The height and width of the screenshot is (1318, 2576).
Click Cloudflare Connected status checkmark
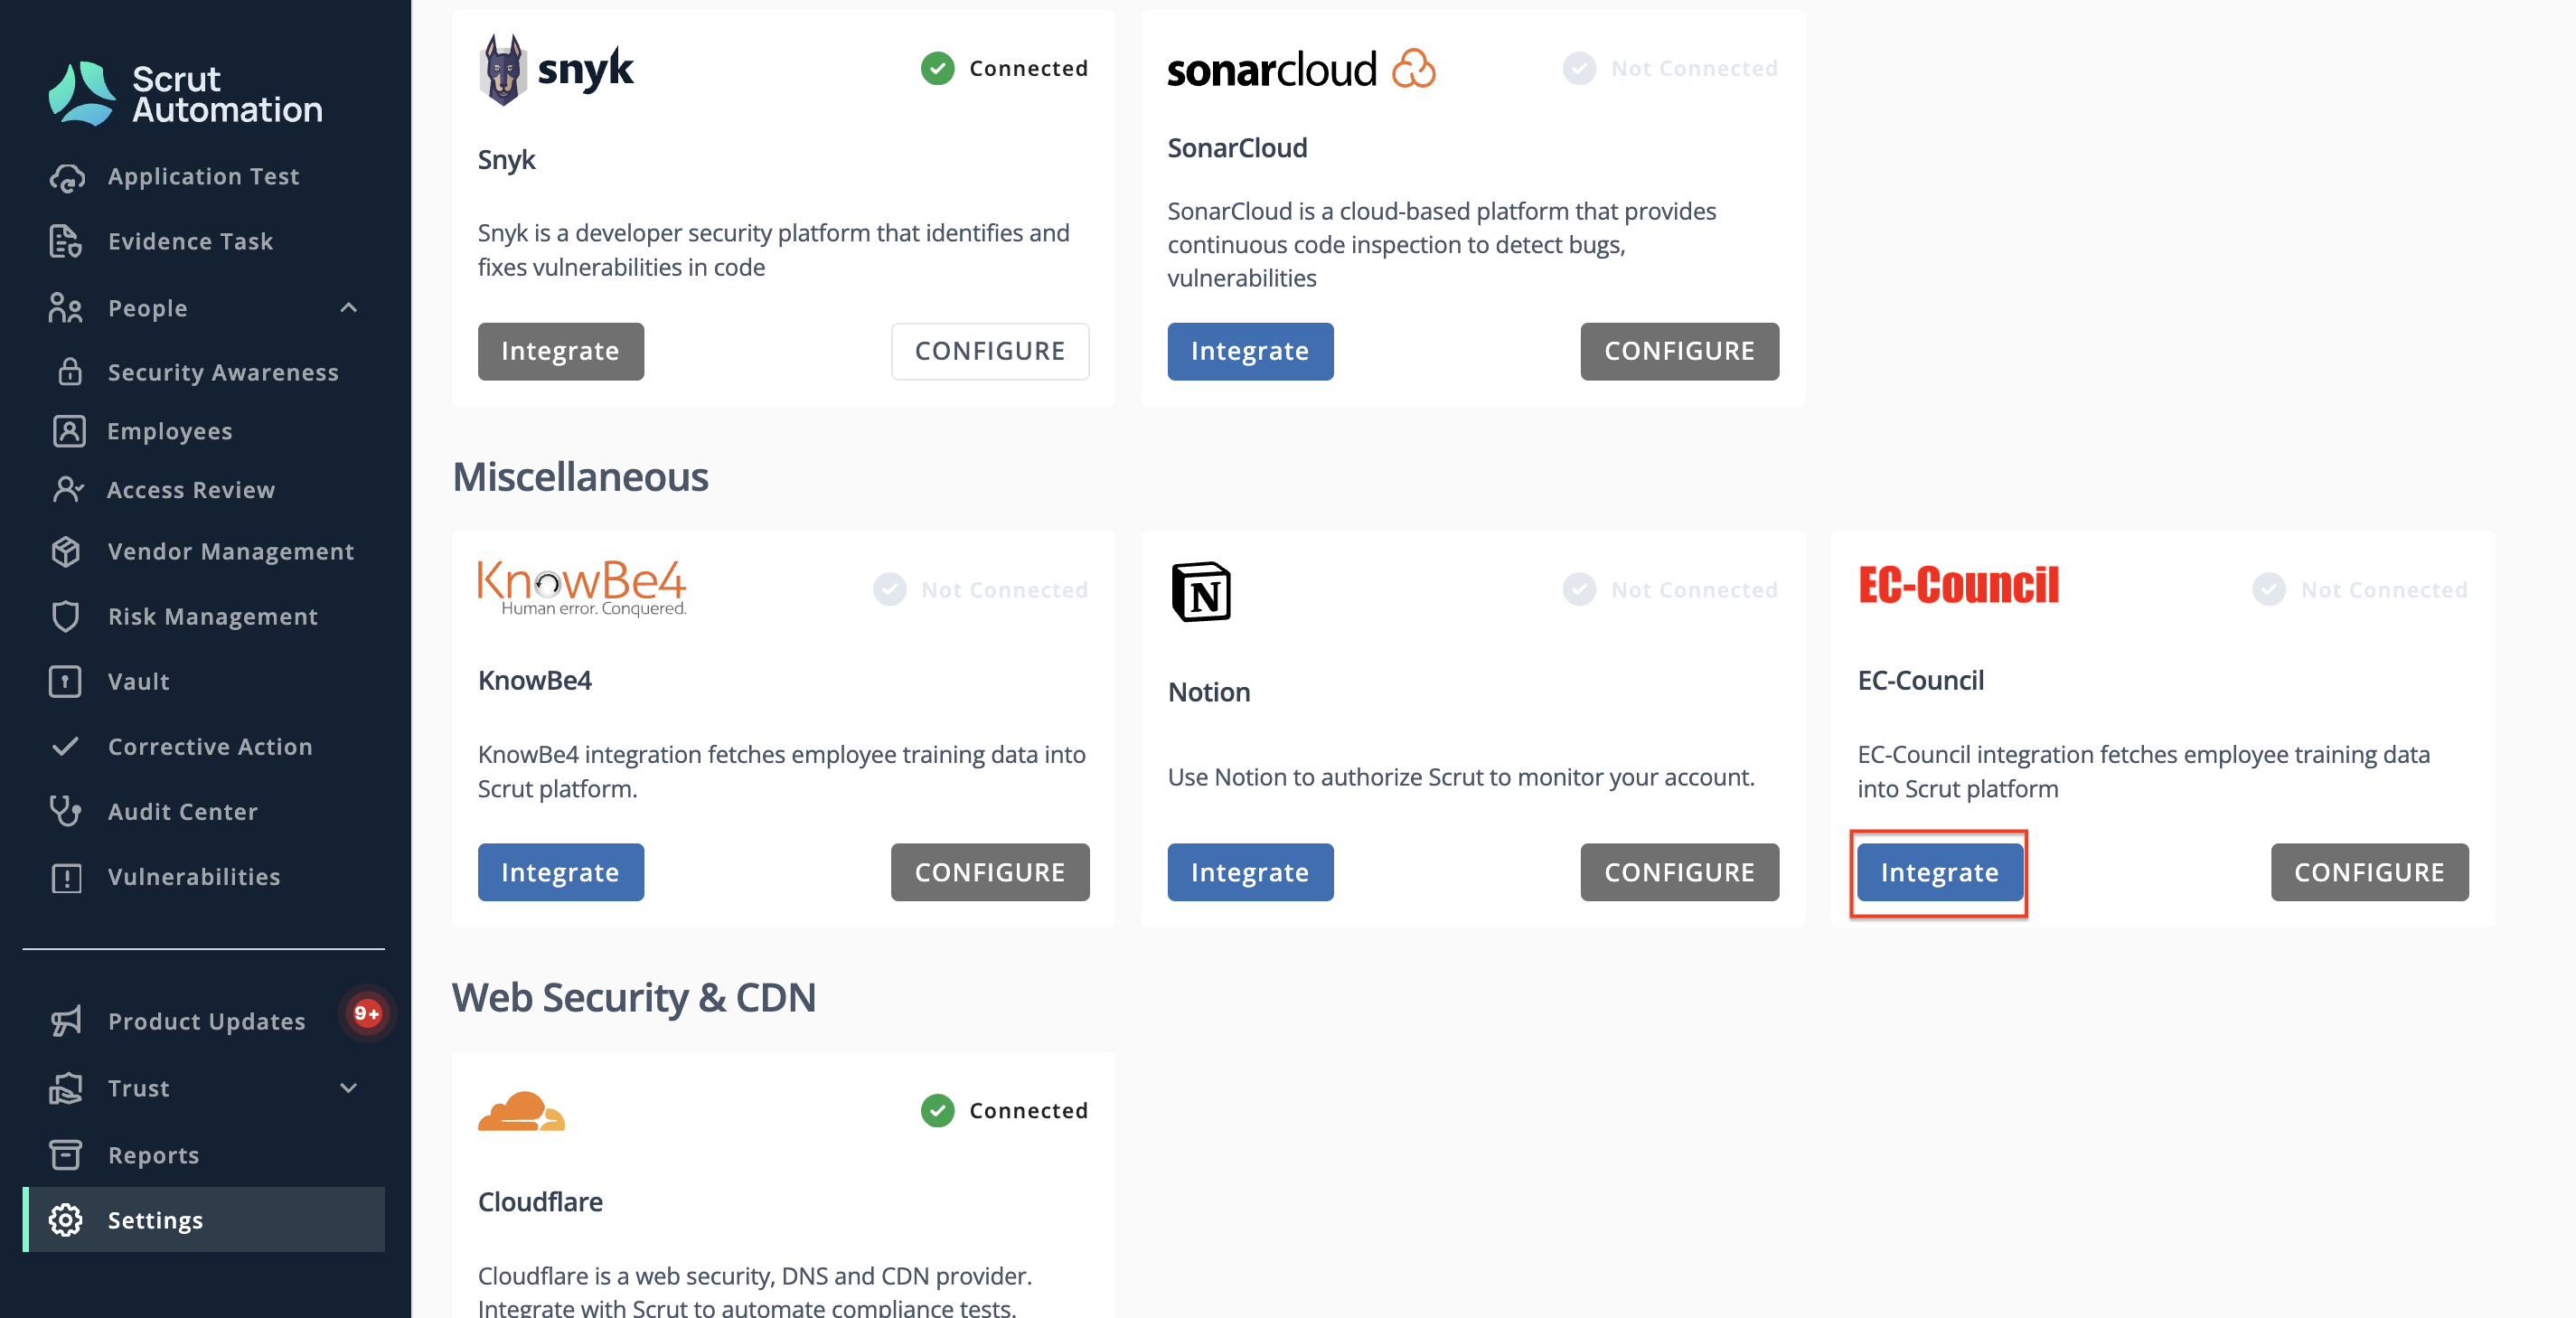(x=937, y=1110)
